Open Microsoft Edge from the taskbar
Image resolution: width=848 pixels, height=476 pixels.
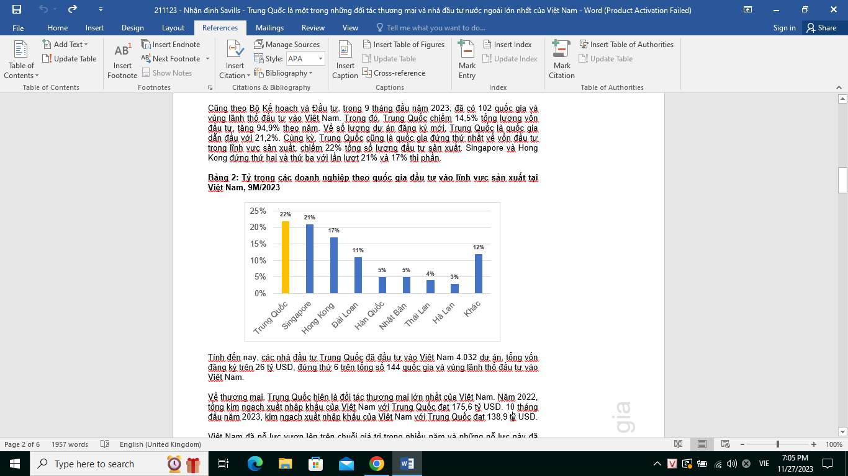(x=255, y=464)
